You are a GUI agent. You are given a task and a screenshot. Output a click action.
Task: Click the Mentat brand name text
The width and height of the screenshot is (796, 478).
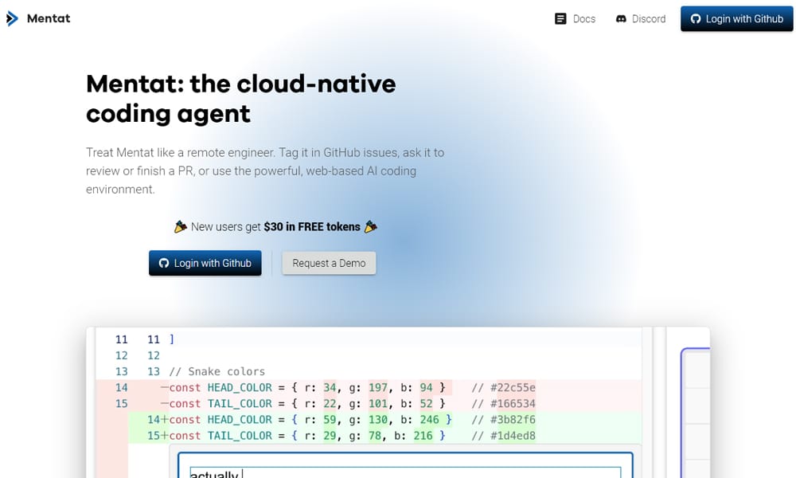pyautogui.click(x=49, y=18)
